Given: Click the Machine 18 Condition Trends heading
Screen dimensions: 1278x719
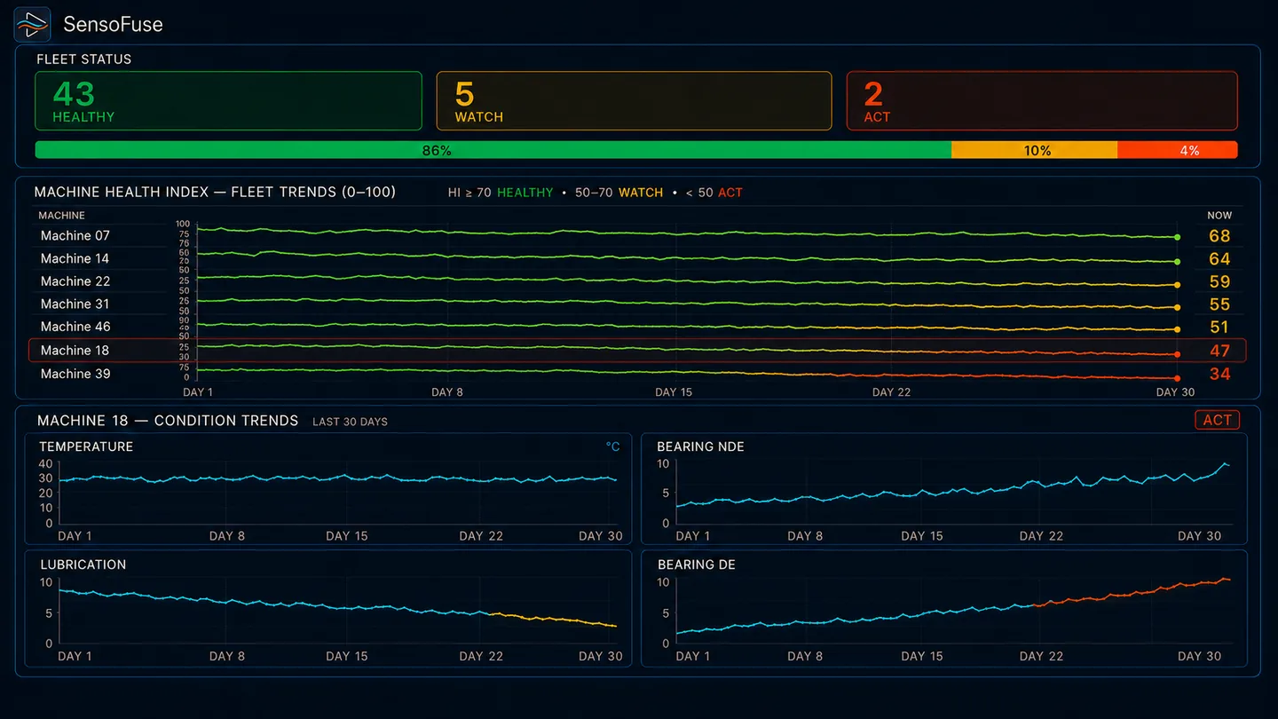Looking at the screenshot, I should pyautogui.click(x=168, y=421).
